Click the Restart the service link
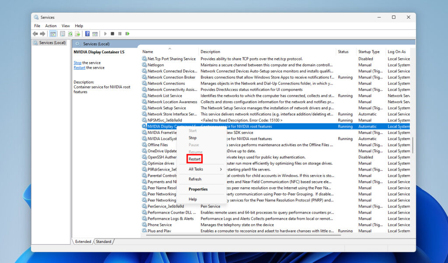This screenshot has height=263, width=448. pos(79,68)
